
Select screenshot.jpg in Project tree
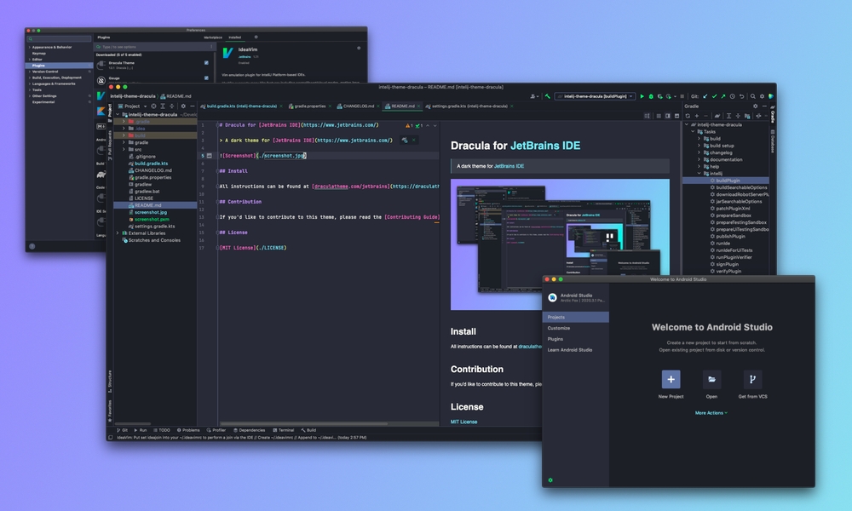[151, 212]
